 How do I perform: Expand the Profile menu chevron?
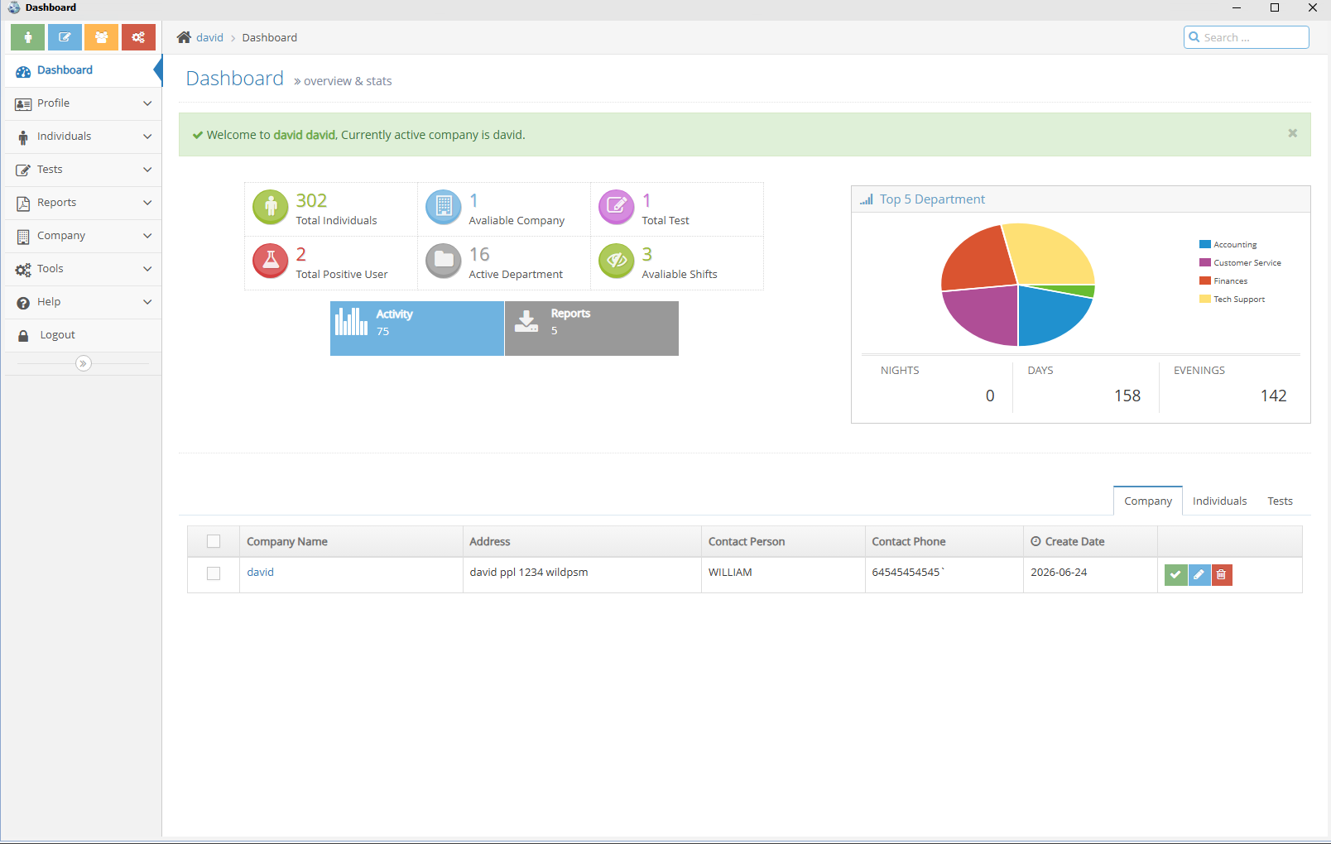(x=147, y=103)
